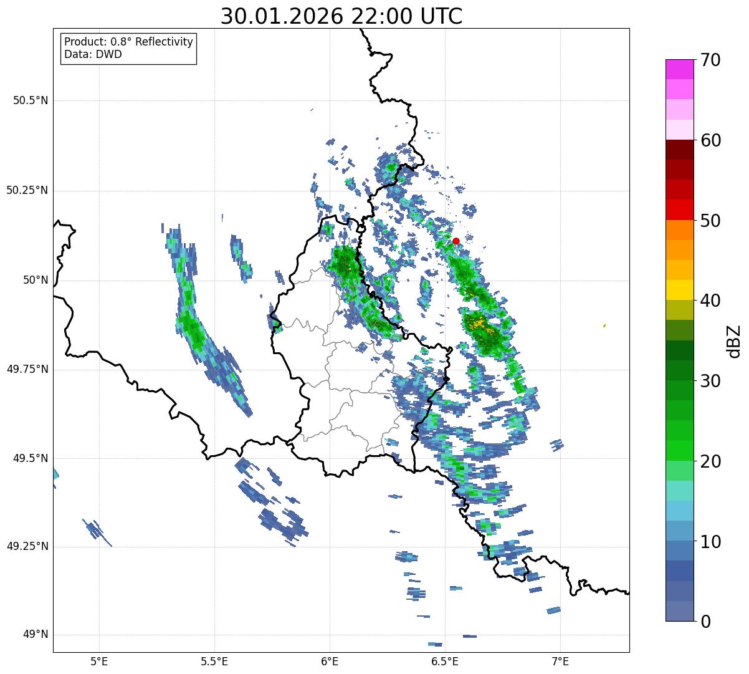
Task: Click the 60 tick label on colorbar
Action: pos(711,140)
